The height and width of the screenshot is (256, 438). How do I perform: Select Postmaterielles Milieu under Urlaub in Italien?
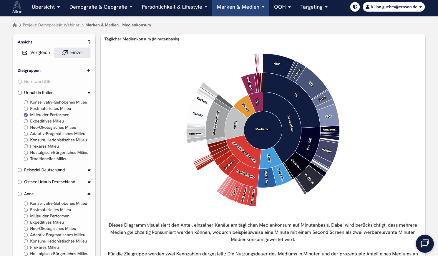[x=26, y=109]
